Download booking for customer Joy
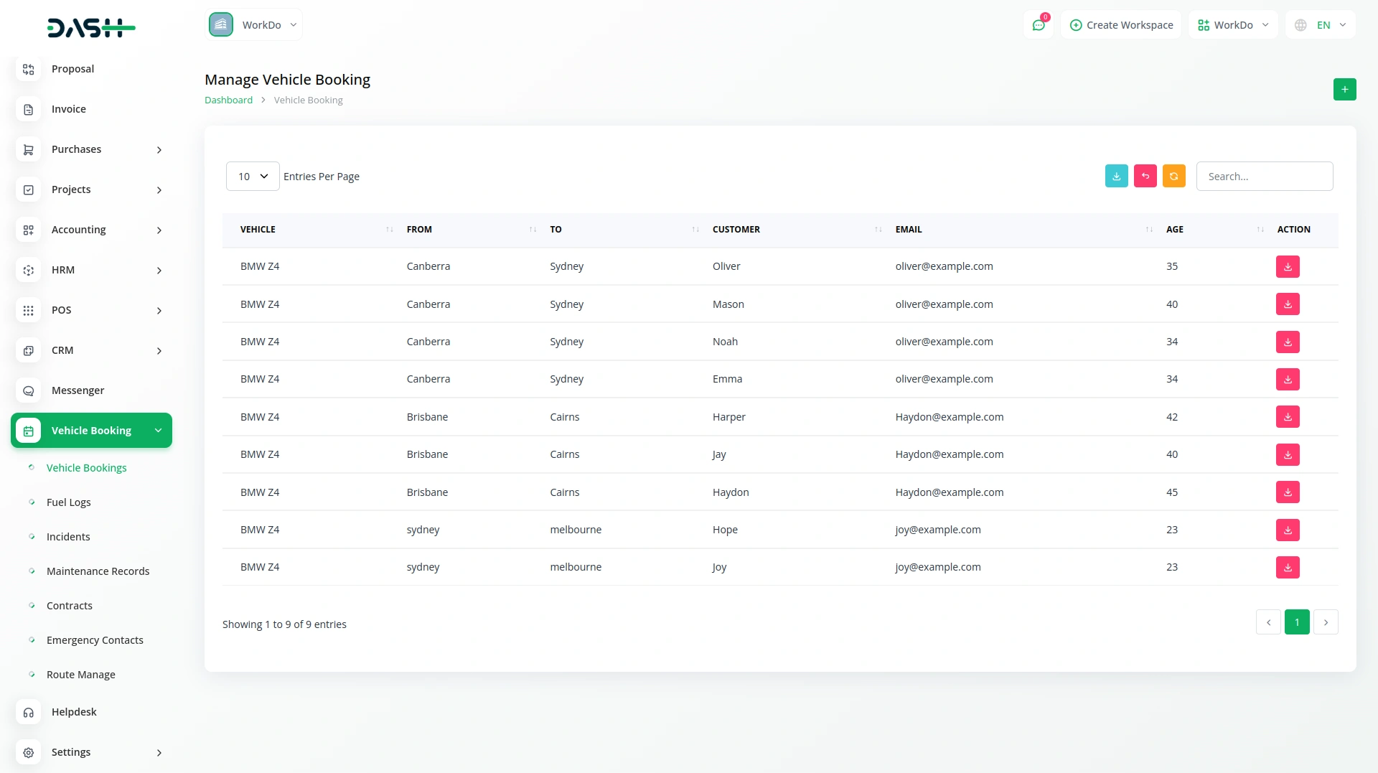The height and width of the screenshot is (773, 1378). click(x=1288, y=568)
